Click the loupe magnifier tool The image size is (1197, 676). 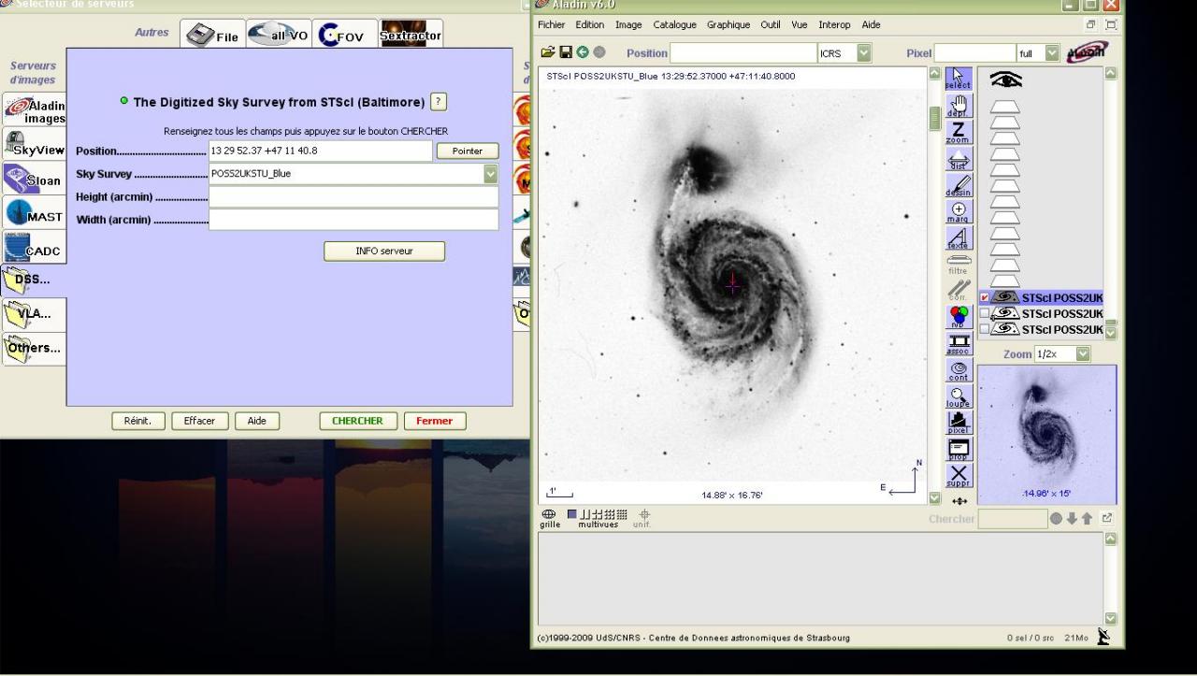click(x=959, y=396)
